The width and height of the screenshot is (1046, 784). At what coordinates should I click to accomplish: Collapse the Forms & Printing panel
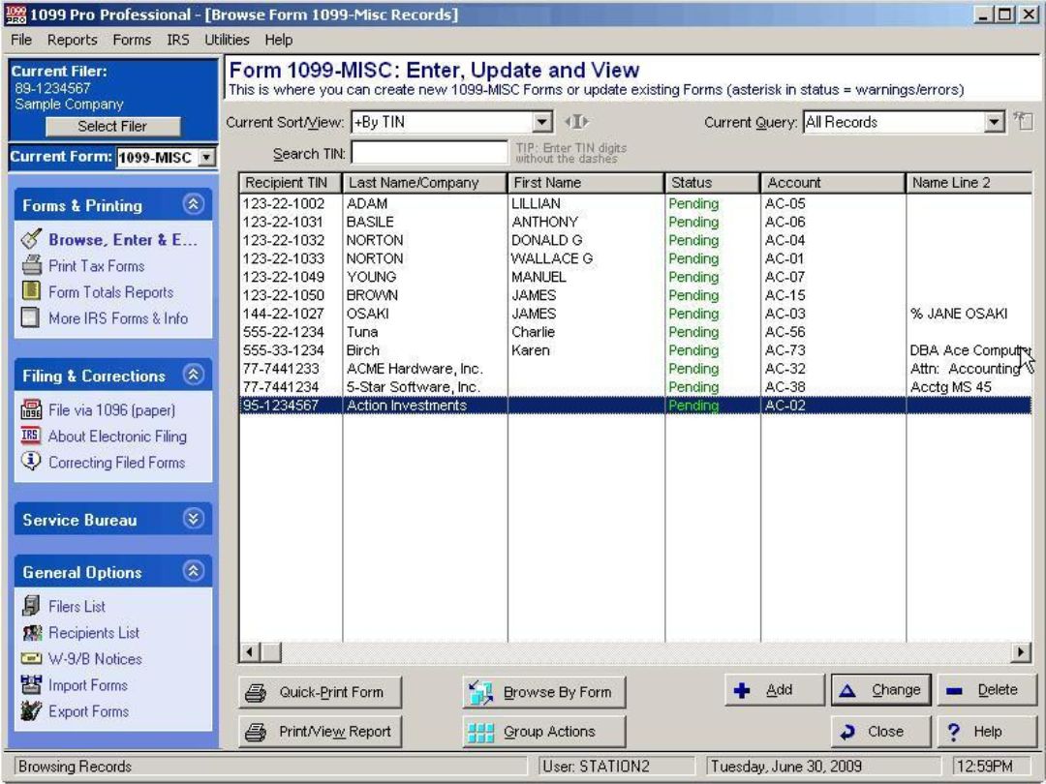pos(194,204)
